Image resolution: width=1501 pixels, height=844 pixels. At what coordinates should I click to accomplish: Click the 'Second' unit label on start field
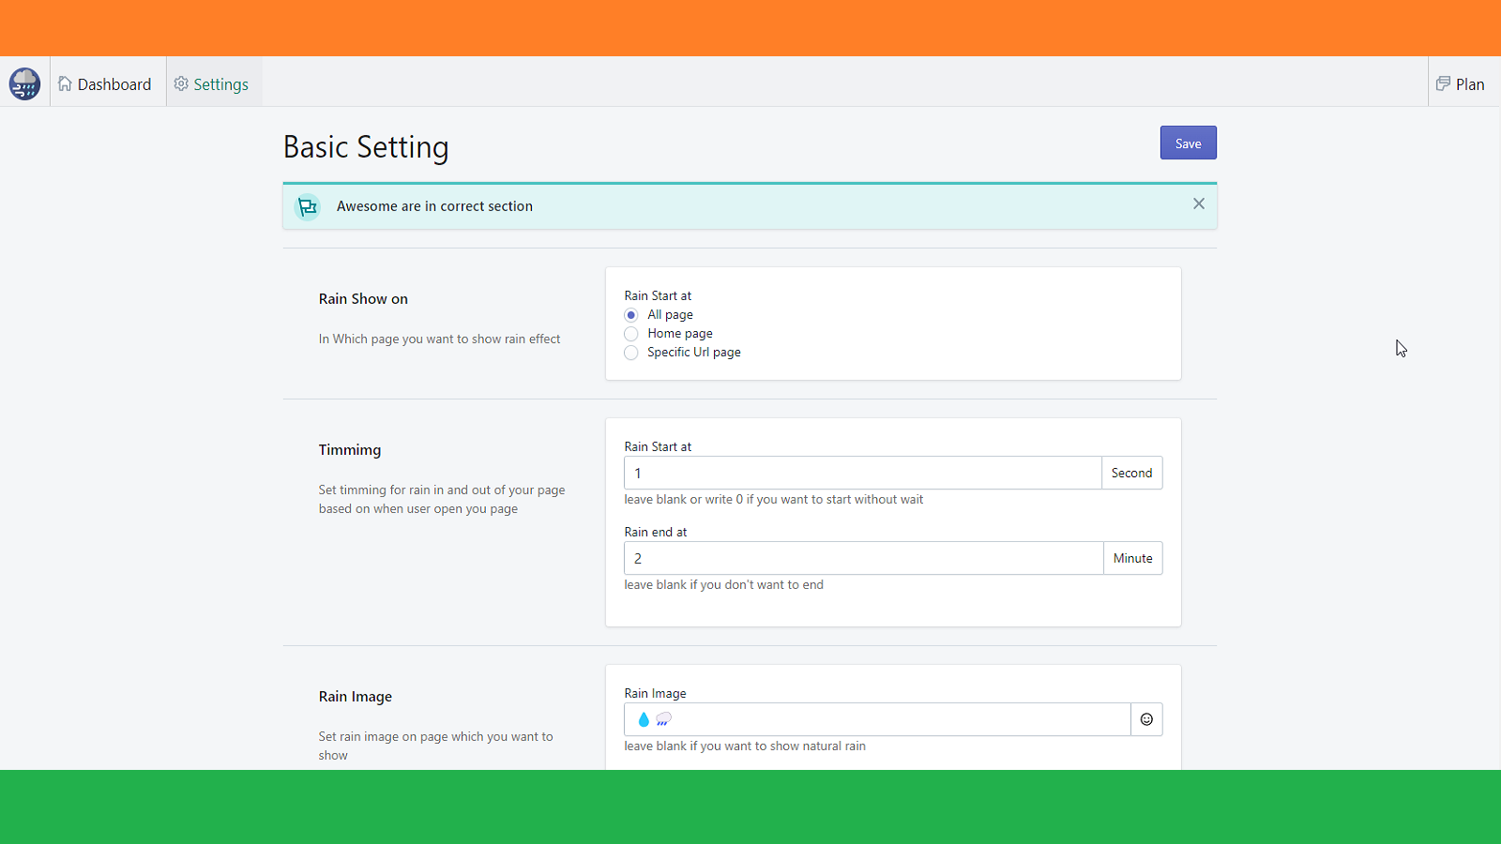pos(1131,474)
